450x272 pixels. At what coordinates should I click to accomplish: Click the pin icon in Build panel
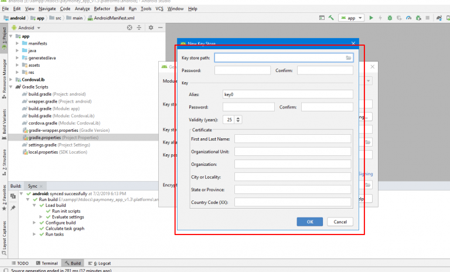coord(13,208)
